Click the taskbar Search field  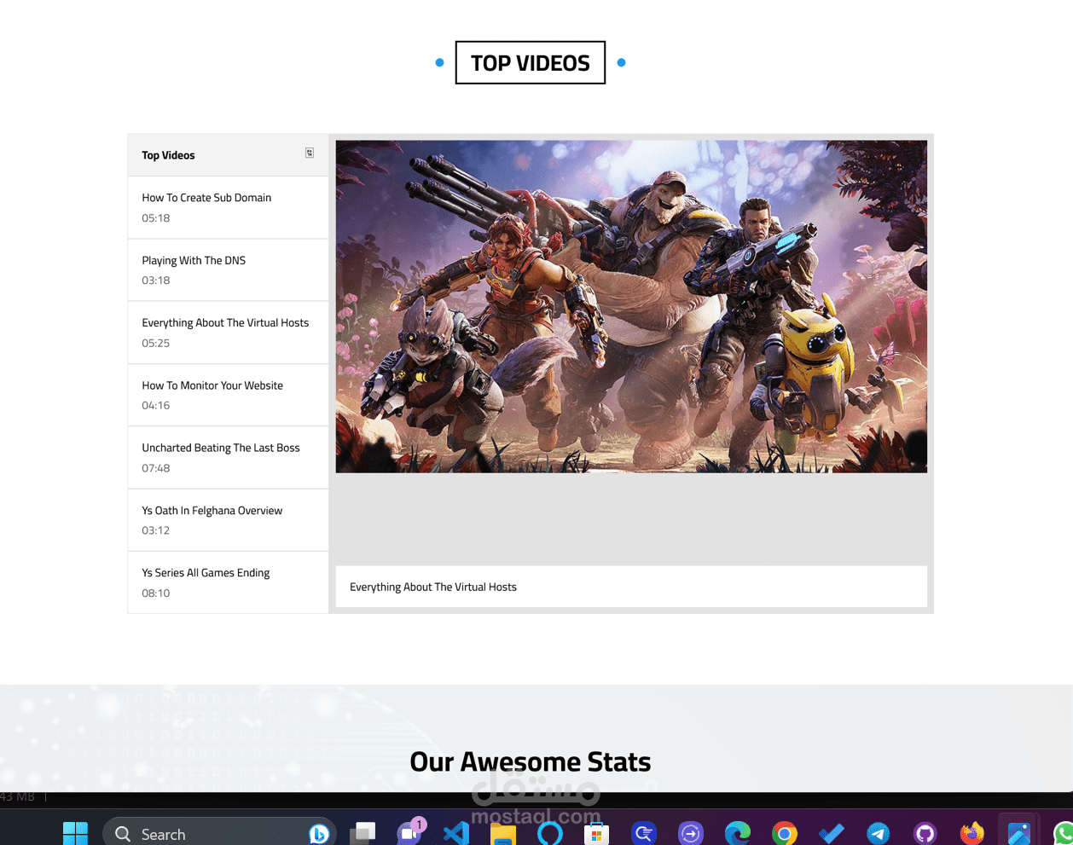219,833
